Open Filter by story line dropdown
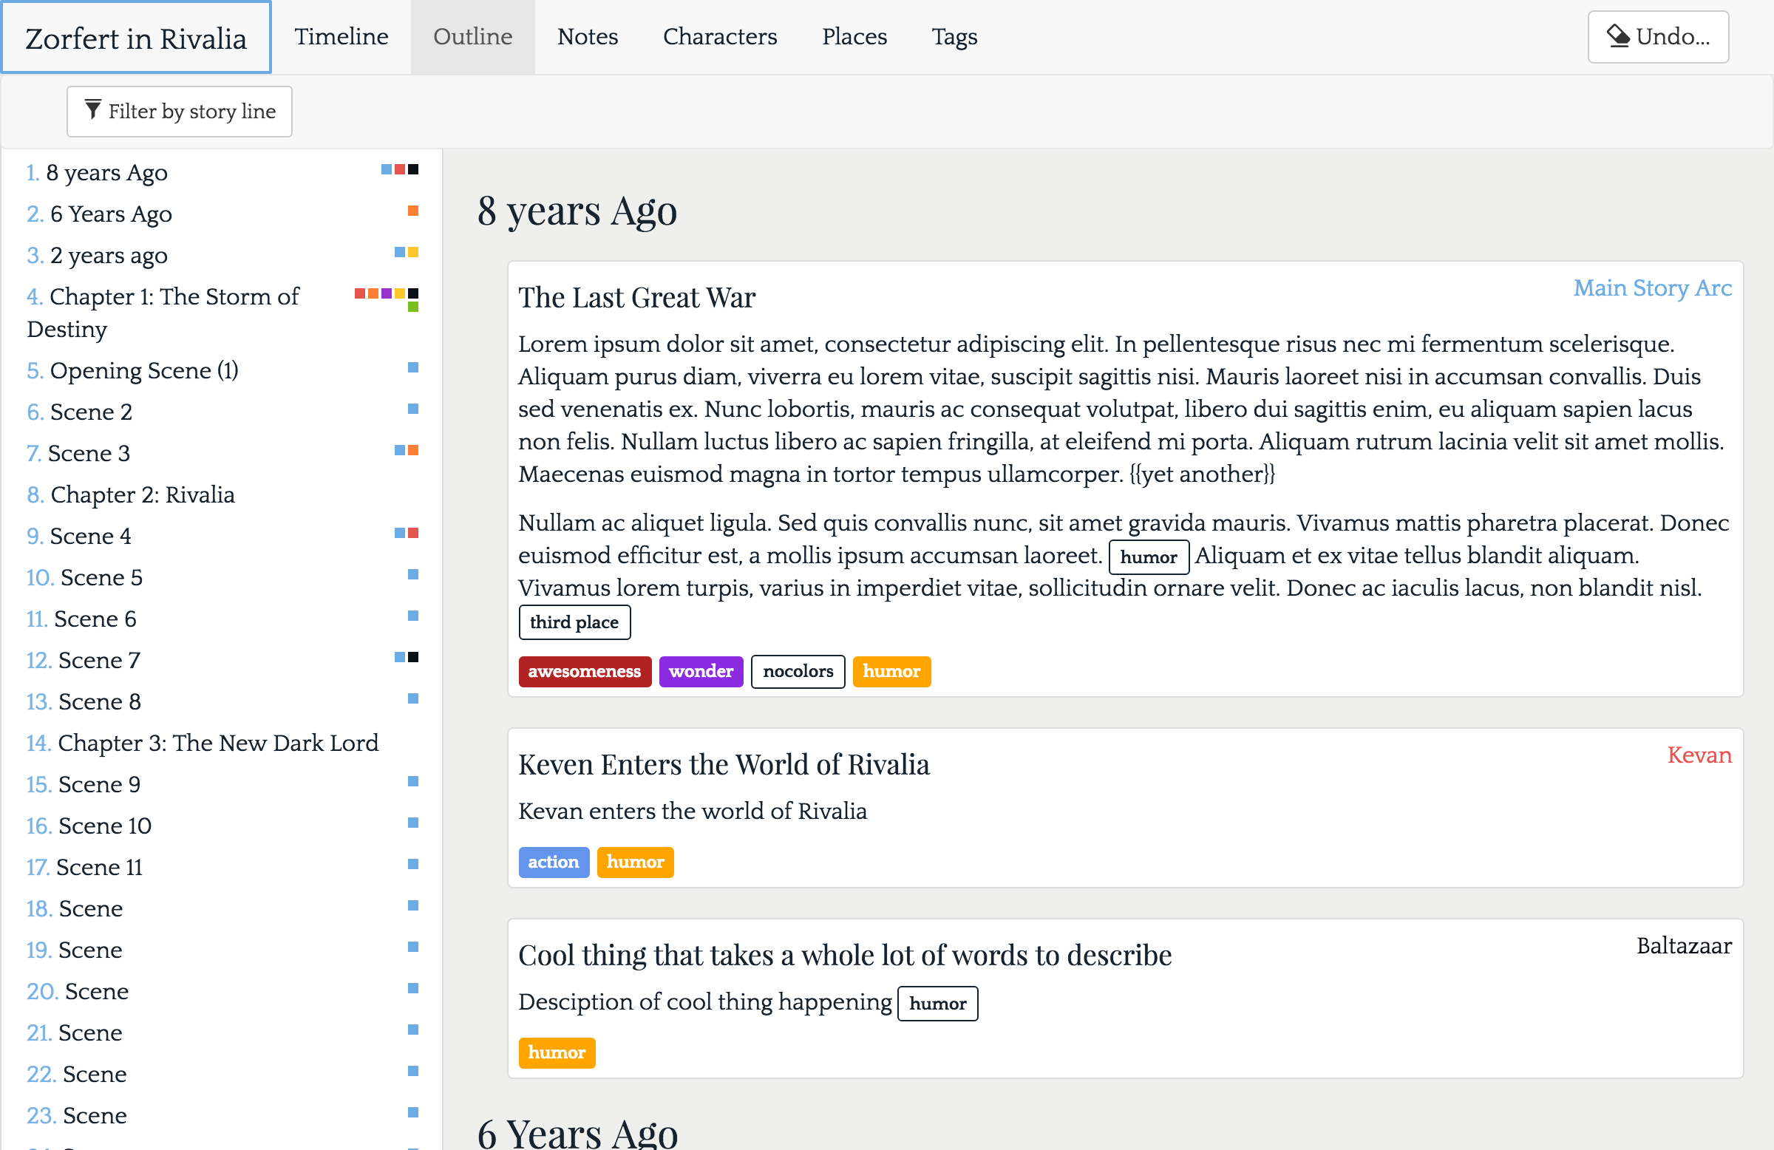 (x=180, y=112)
